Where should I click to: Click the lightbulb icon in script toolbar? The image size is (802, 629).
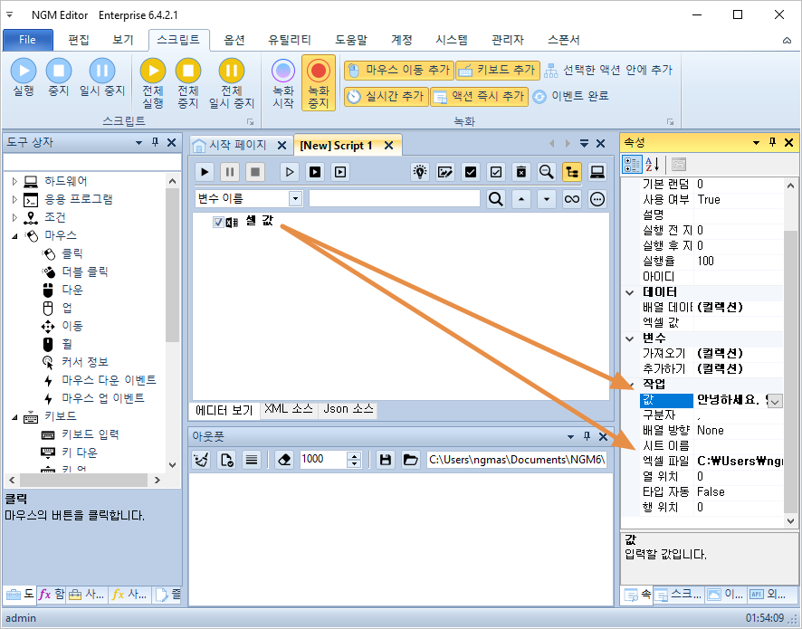(x=420, y=172)
